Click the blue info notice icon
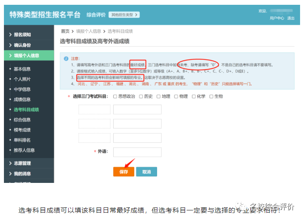Screen dimensions: 304x220 [66, 58]
